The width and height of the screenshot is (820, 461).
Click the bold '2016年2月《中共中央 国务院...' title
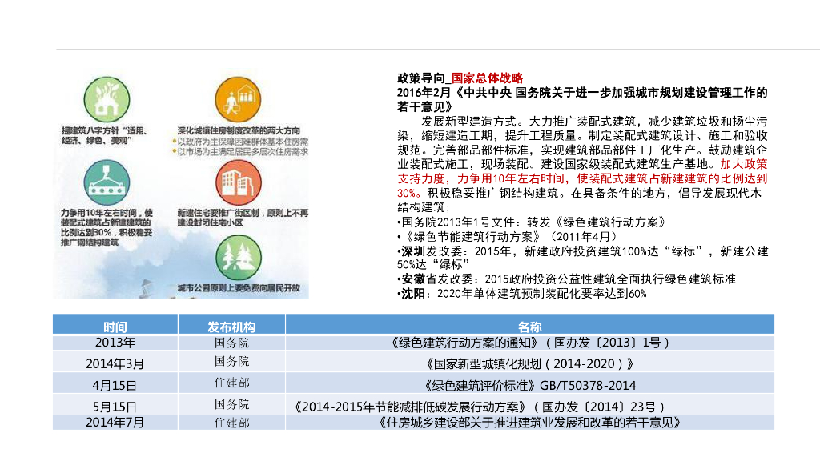click(x=582, y=100)
